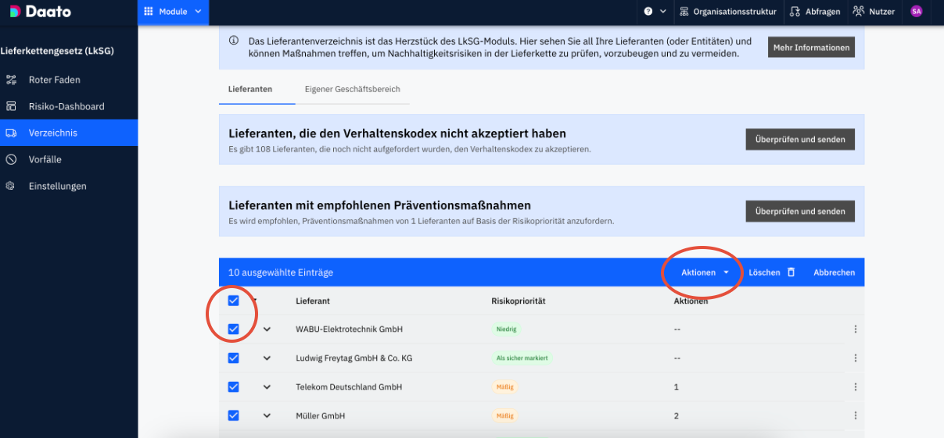Screen dimensions: 944x438
Task: Click Mehr Informationen button
Action: point(811,48)
